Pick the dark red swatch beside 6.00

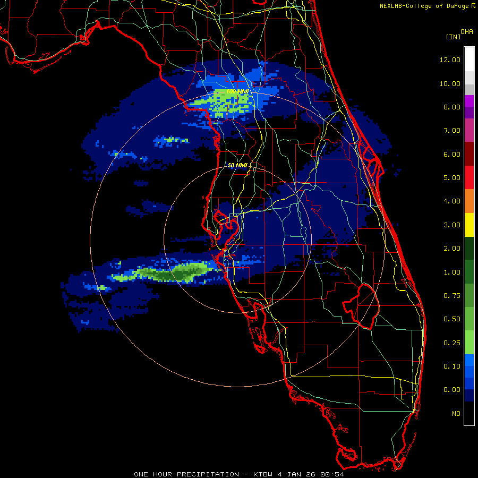[469, 154]
